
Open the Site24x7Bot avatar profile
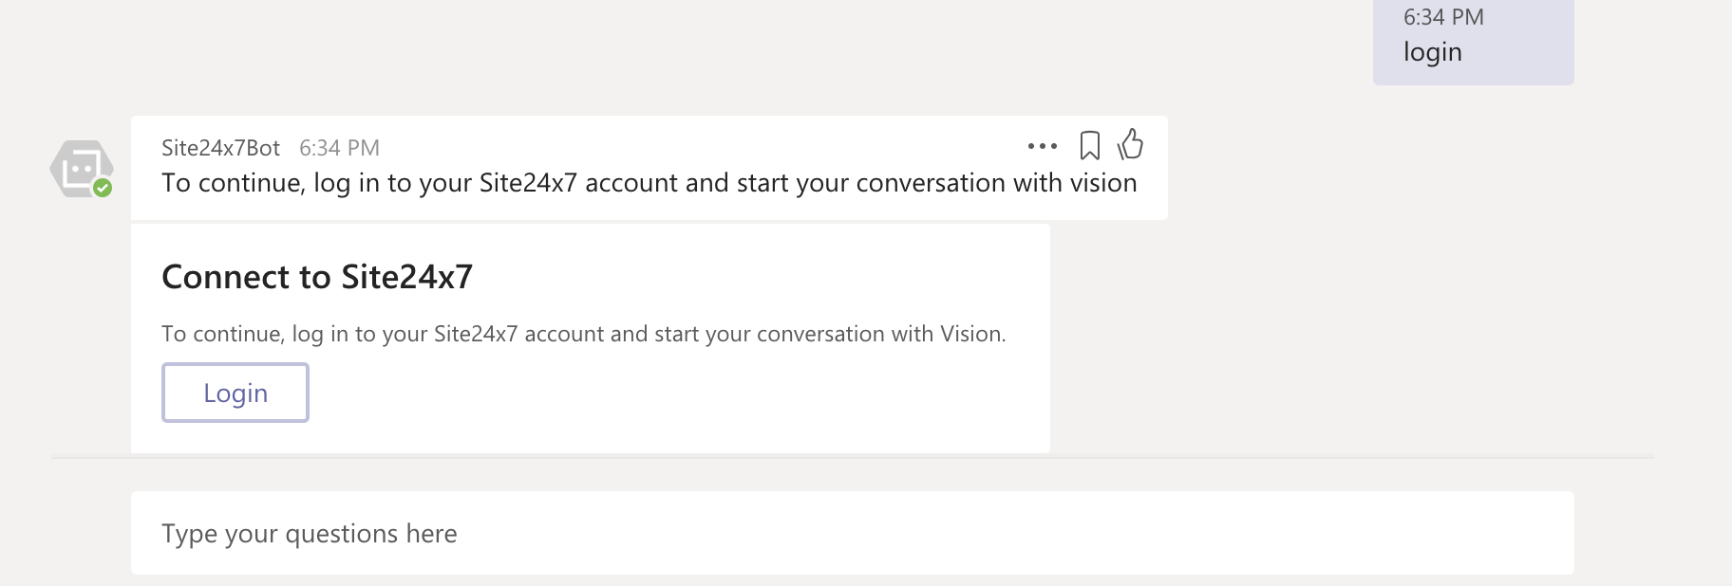81,169
